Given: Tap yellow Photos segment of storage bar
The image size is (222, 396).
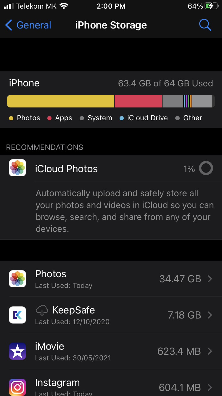Looking at the screenshot, I should [x=60, y=101].
